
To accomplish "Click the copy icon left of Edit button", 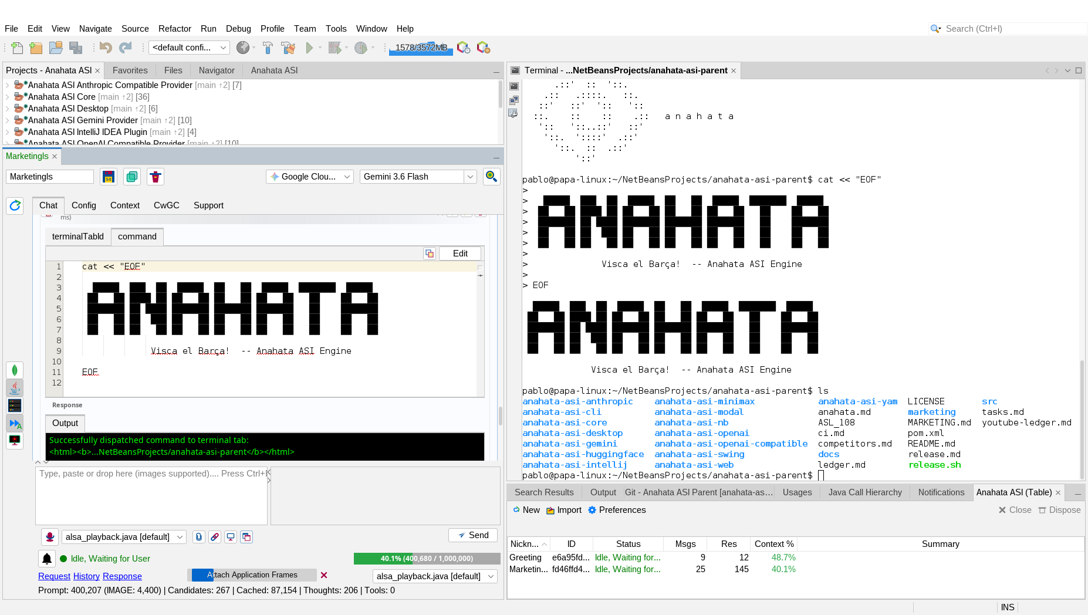I will click(430, 254).
